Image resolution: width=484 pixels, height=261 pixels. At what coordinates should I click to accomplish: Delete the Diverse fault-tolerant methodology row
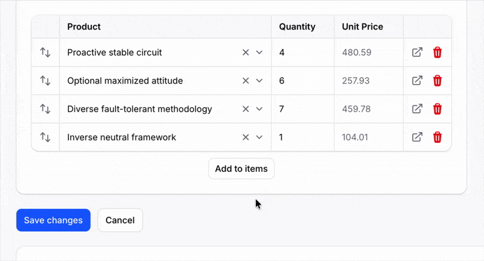tap(437, 109)
